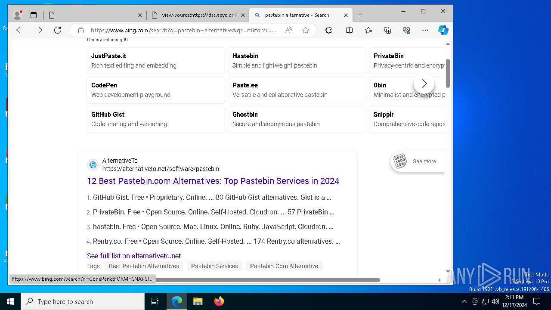
Task: Open the Extensions puzzle icon
Action: click(x=328, y=30)
